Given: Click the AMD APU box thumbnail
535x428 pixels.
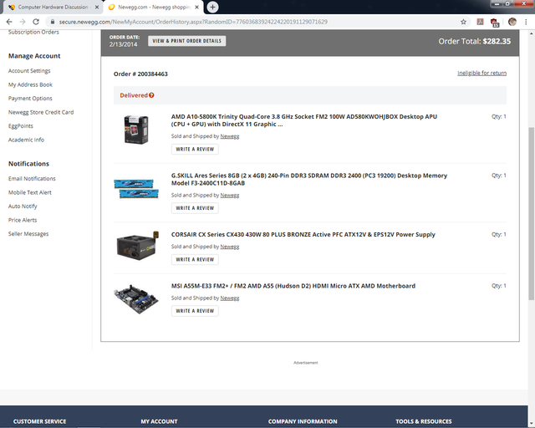Looking at the screenshot, I should point(136,130).
